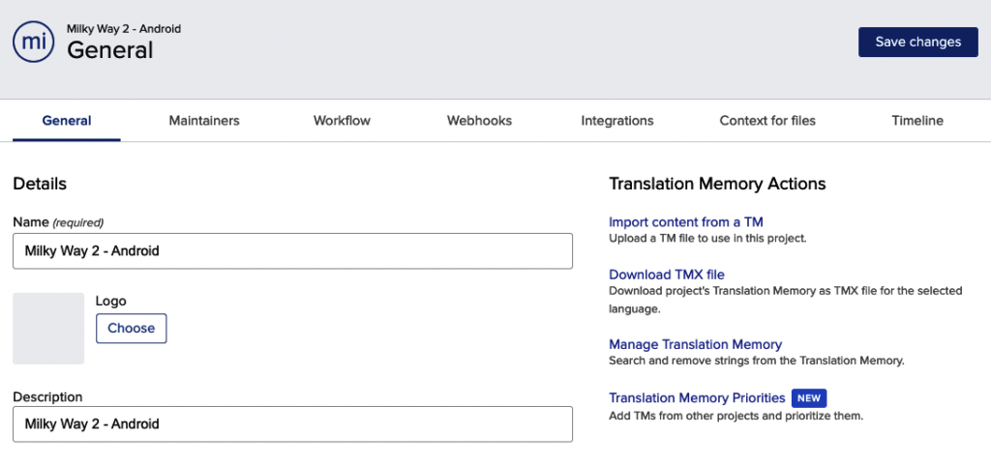The width and height of the screenshot is (991, 464).
Task: Click the NEW badge beside Translation Memory Priorities
Action: [809, 398]
